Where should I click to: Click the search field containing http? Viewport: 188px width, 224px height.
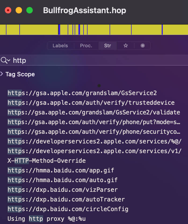pyautogui.click(x=94, y=60)
